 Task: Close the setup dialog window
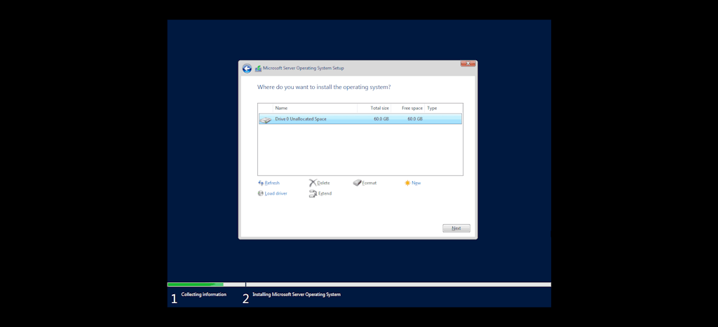pyautogui.click(x=468, y=64)
